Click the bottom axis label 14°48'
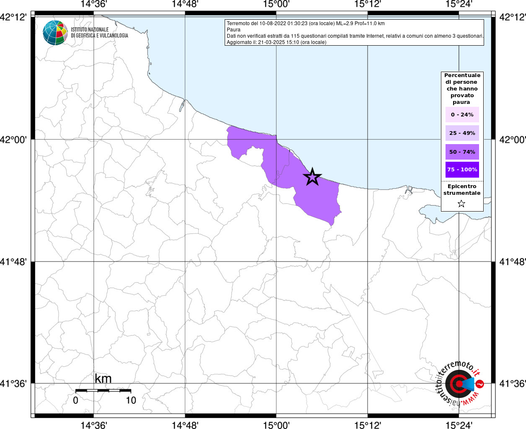 coord(185,425)
